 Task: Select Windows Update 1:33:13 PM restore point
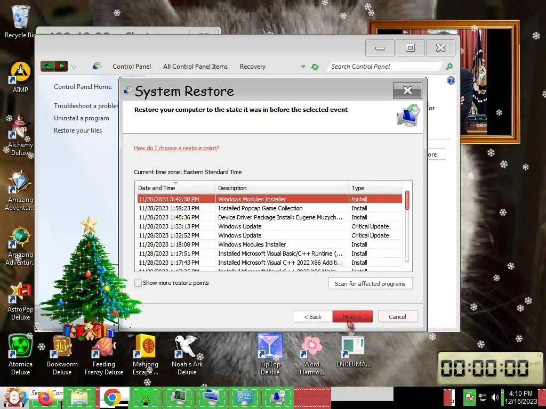tap(269, 226)
